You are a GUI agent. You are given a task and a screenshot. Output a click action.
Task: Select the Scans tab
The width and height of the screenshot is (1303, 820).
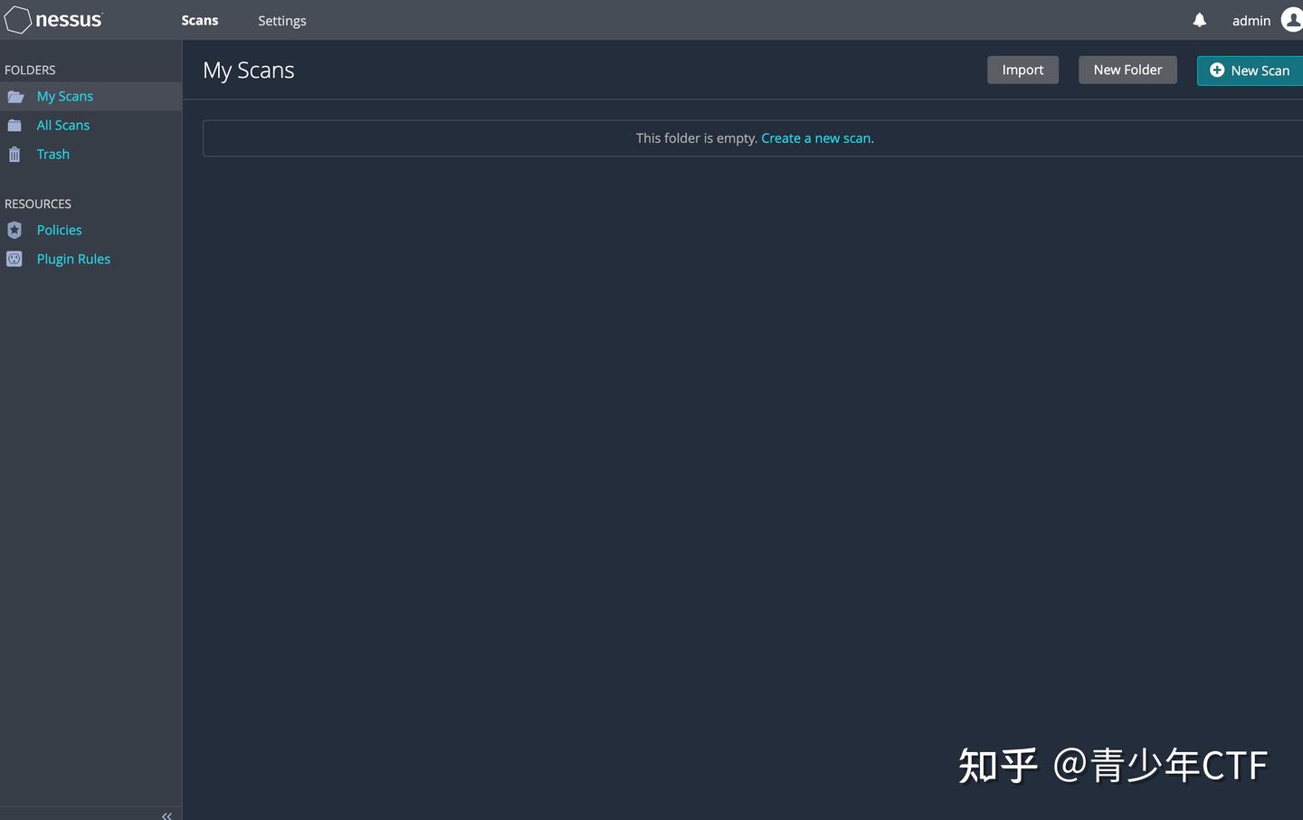(199, 20)
